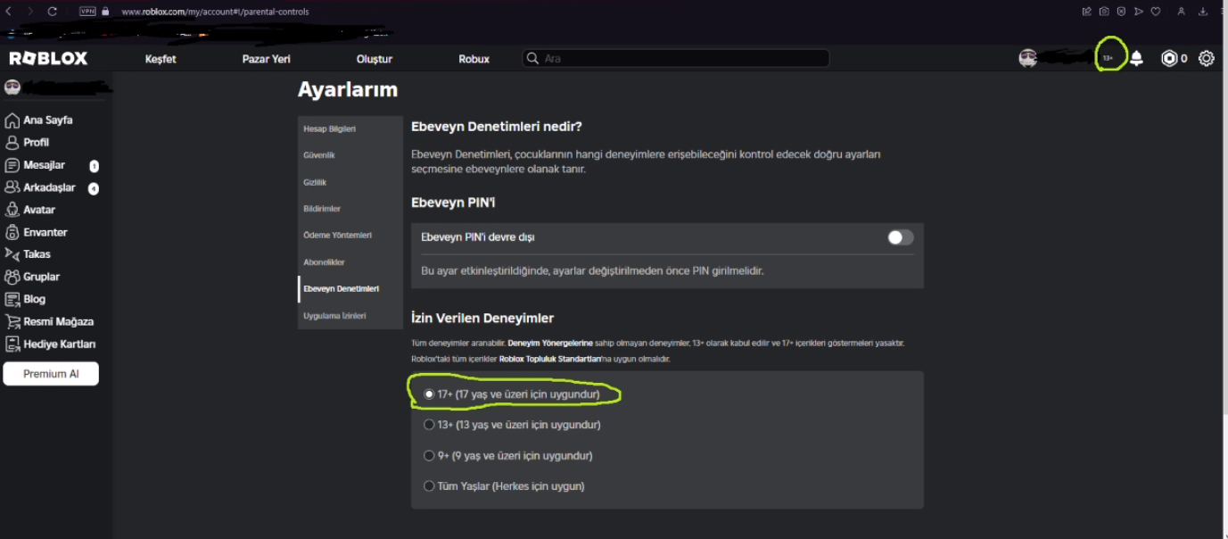This screenshot has width=1228, height=539.
Task: Click the avatar thumbnail in the top header
Action: pyautogui.click(x=1028, y=58)
